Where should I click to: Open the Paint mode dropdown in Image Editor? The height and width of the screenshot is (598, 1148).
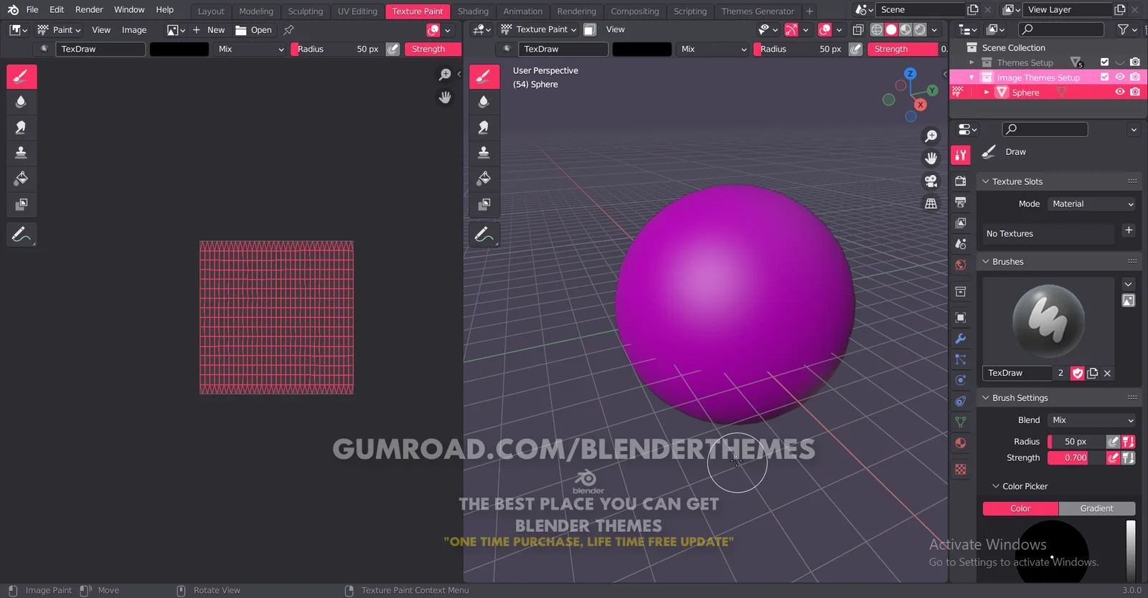[x=59, y=30]
